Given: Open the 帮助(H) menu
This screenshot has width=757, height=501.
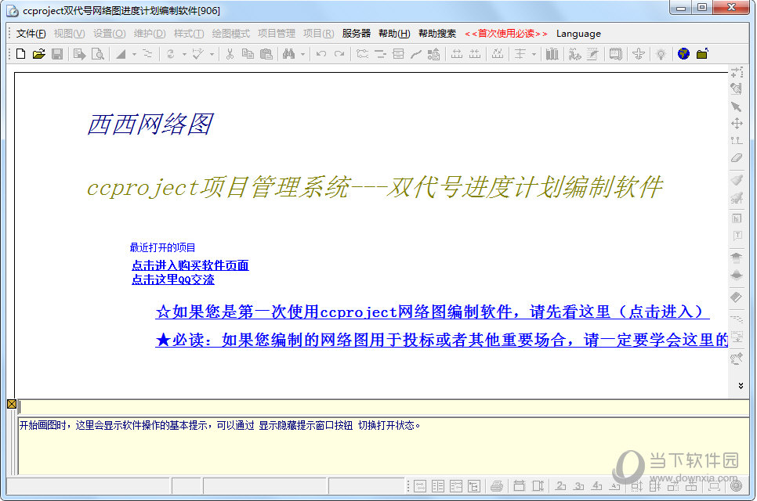Looking at the screenshot, I should (x=394, y=34).
